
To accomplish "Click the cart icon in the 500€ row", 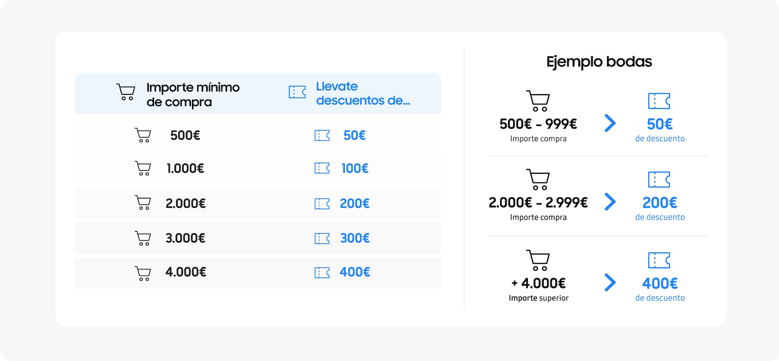I will point(143,135).
